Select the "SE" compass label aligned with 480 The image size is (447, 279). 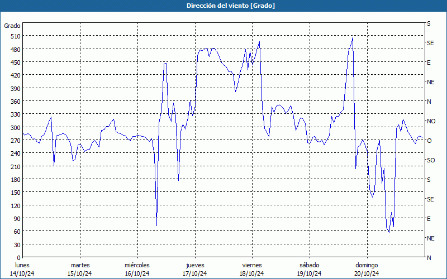point(430,43)
